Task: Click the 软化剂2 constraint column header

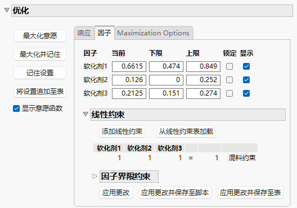Action: [x=139, y=148]
